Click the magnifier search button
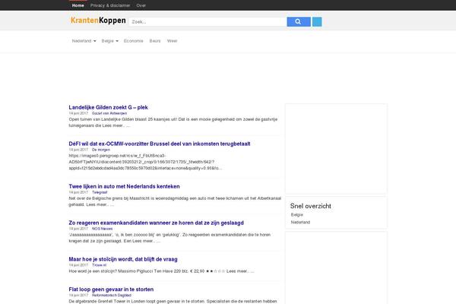Viewport: 456px width, 304px height. tap(299, 22)
